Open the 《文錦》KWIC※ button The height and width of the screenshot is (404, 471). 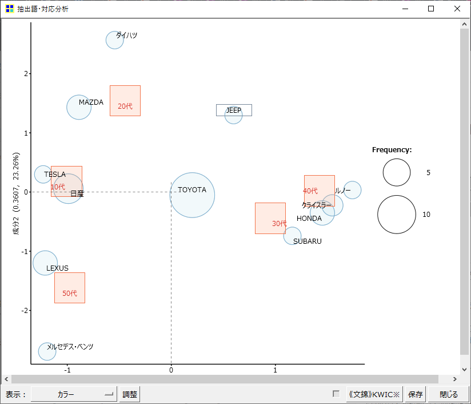point(374,394)
